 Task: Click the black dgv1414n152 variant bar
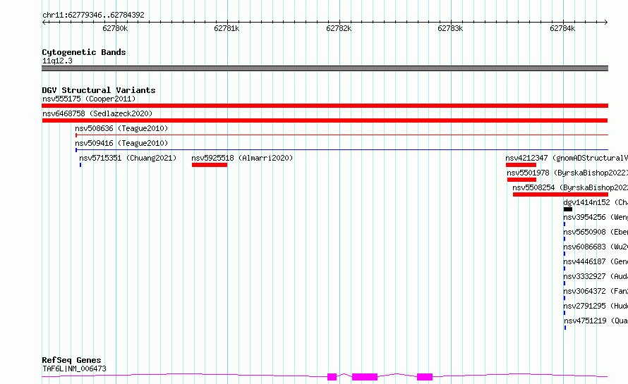pos(568,209)
